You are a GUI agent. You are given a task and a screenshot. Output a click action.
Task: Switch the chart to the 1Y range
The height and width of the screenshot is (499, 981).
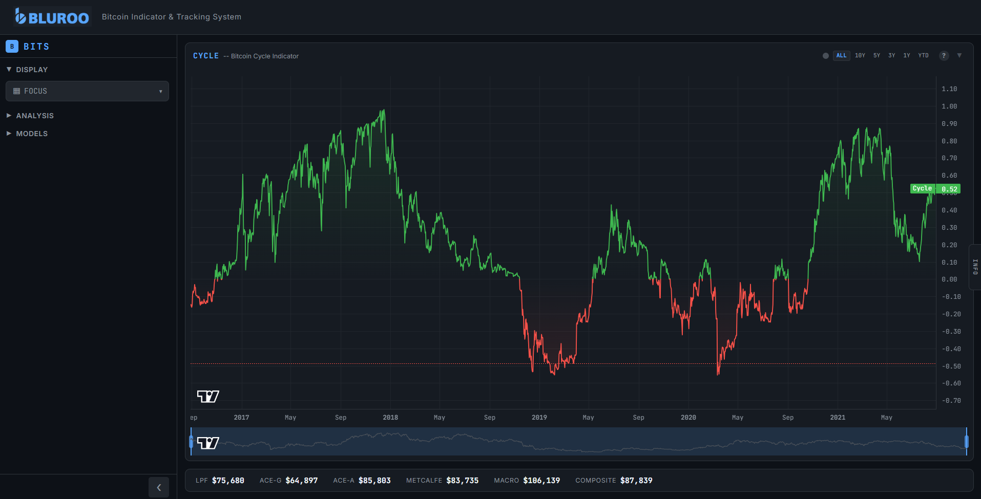coord(906,55)
